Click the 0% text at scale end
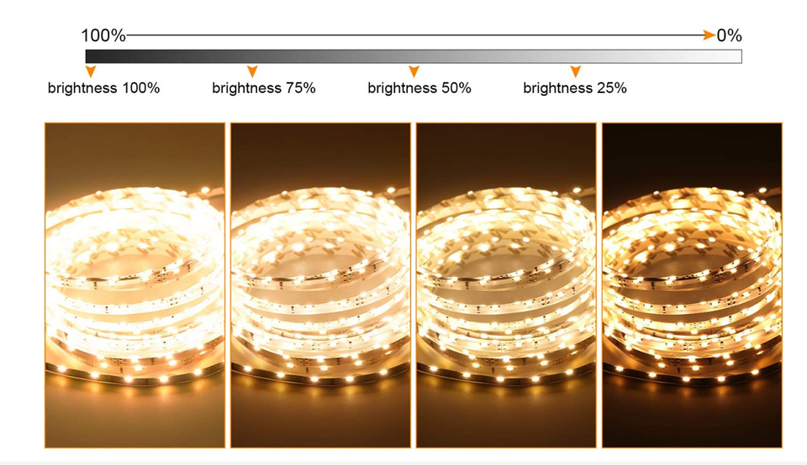807x465 pixels. pyautogui.click(x=730, y=35)
